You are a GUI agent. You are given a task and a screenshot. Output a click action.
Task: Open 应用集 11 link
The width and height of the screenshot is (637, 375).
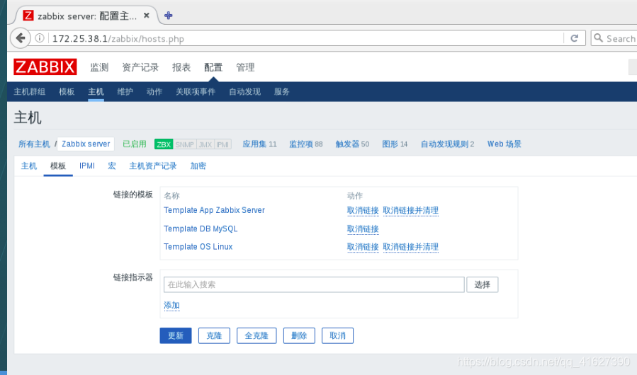coord(259,144)
